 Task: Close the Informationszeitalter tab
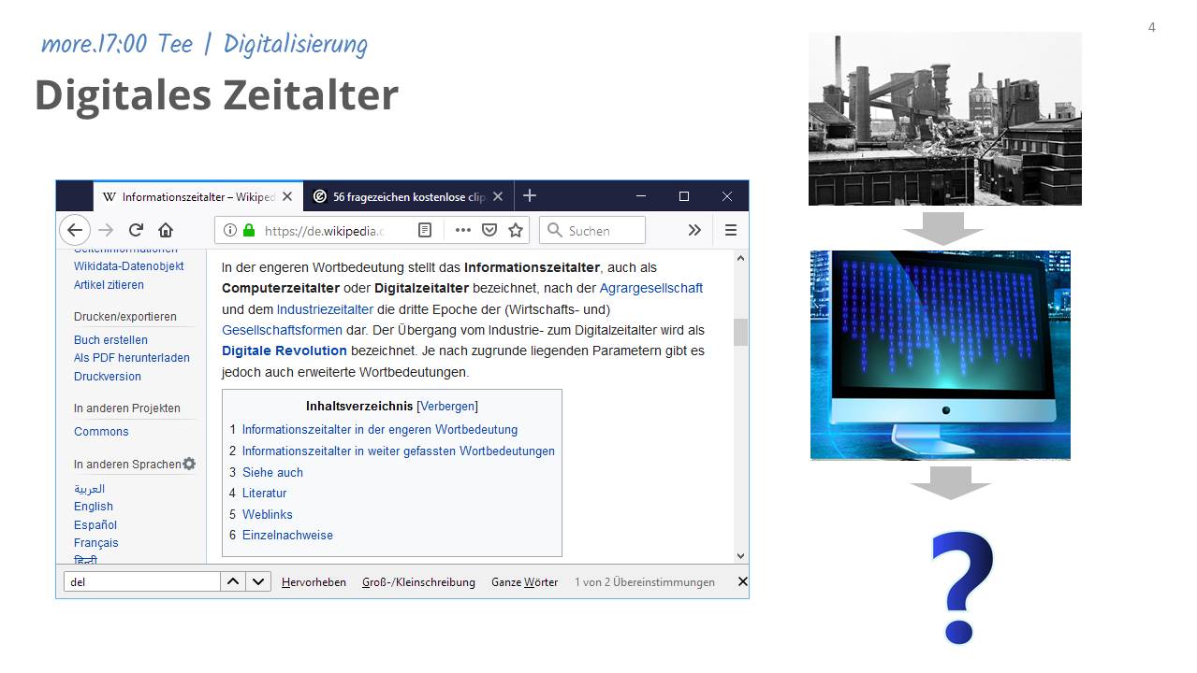(287, 196)
